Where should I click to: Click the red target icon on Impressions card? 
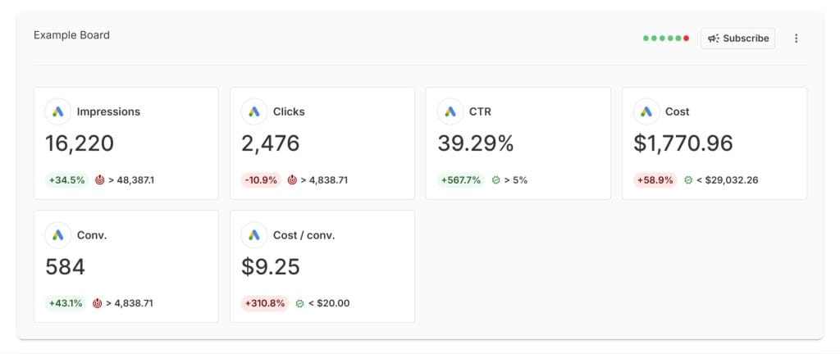[x=99, y=179]
